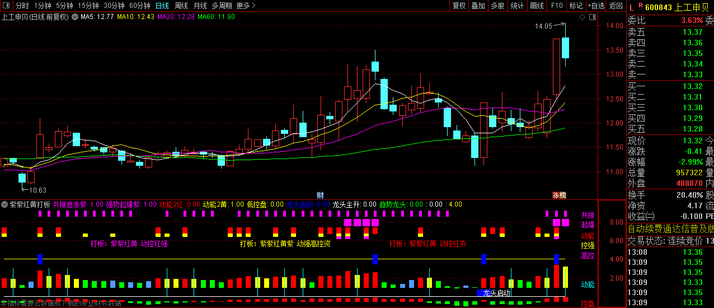The width and height of the screenshot is (714, 308).
Task: Click the 10.63 low price label
Action: (x=38, y=190)
